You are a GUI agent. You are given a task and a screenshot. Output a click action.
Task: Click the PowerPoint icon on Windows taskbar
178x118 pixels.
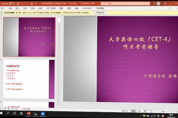click(29, 114)
